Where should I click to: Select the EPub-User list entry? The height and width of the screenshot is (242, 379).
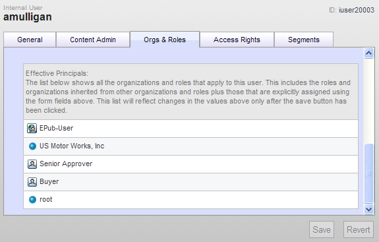(x=190, y=129)
